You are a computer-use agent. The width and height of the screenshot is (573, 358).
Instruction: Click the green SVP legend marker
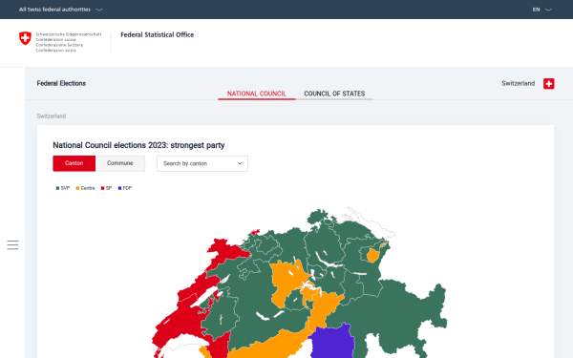[57, 188]
